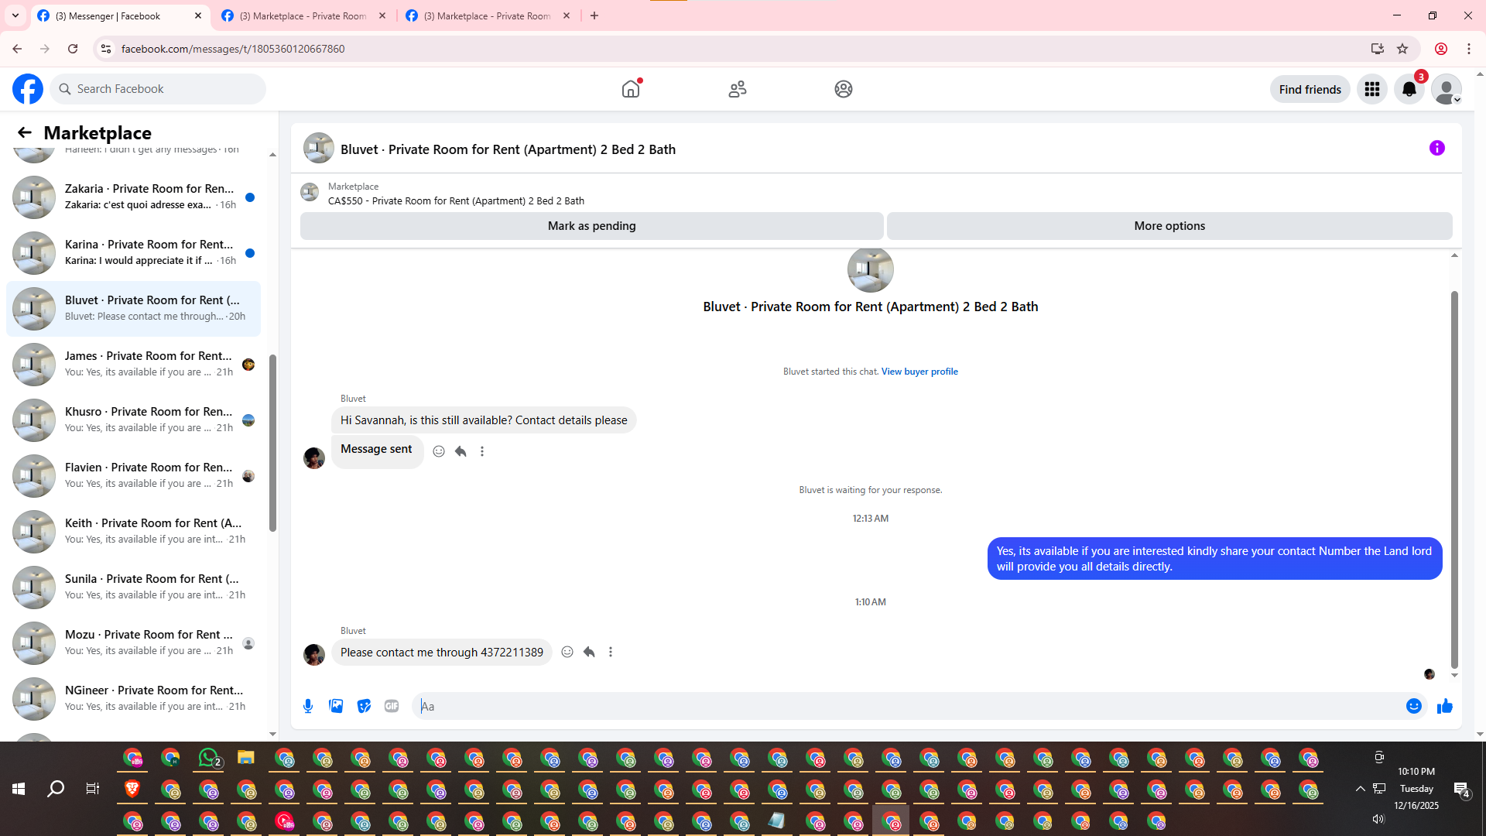Mark the listing as pending
The width and height of the screenshot is (1486, 836).
coord(592,226)
